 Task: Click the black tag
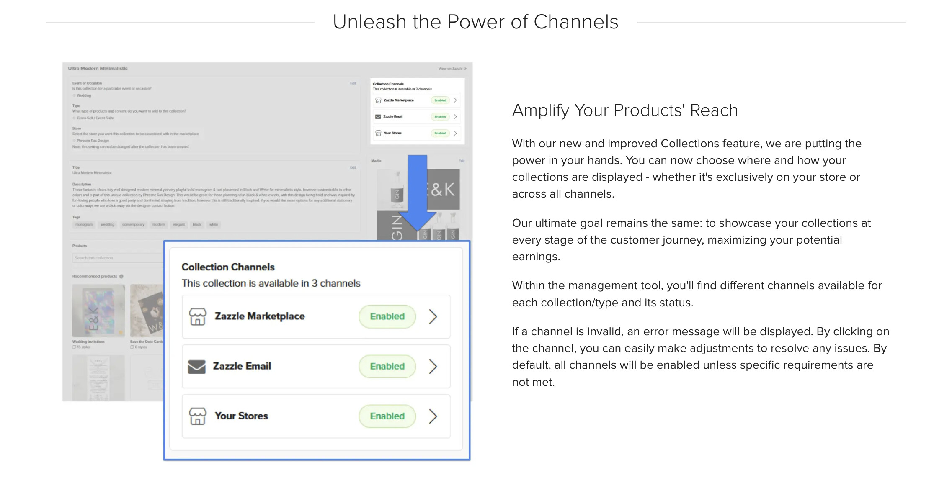(197, 225)
